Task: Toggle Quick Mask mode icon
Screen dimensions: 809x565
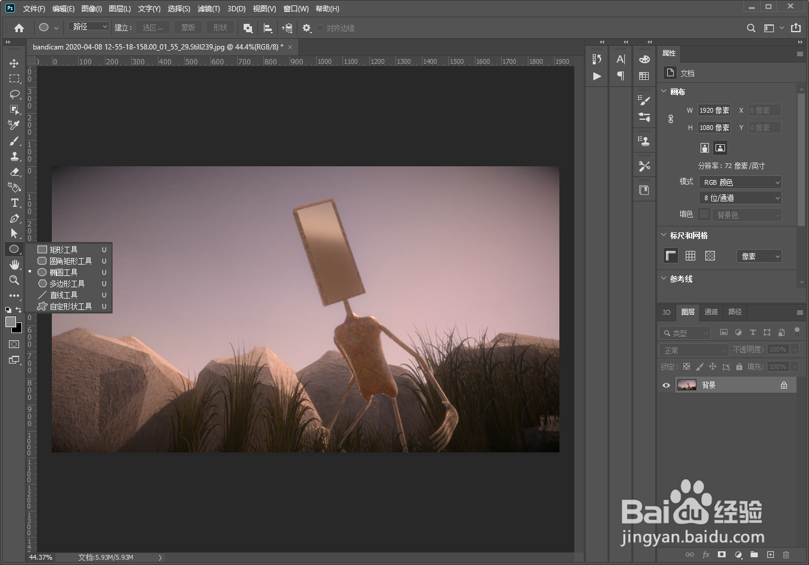Action: [14, 344]
